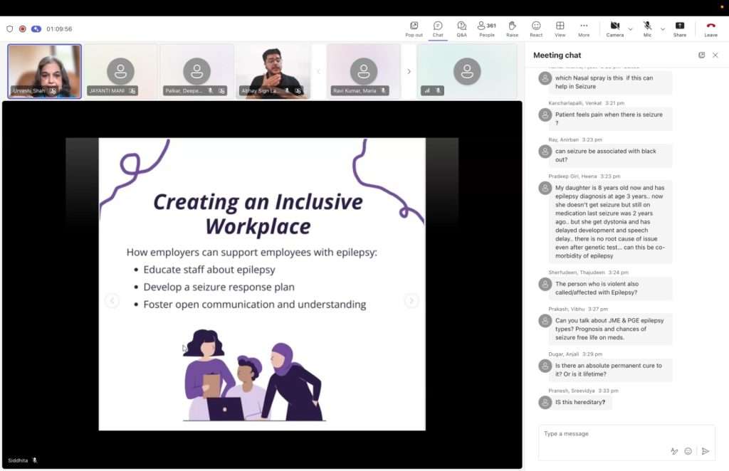The height and width of the screenshot is (471, 729).
Task: Show the People participant list
Action: click(487, 28)
